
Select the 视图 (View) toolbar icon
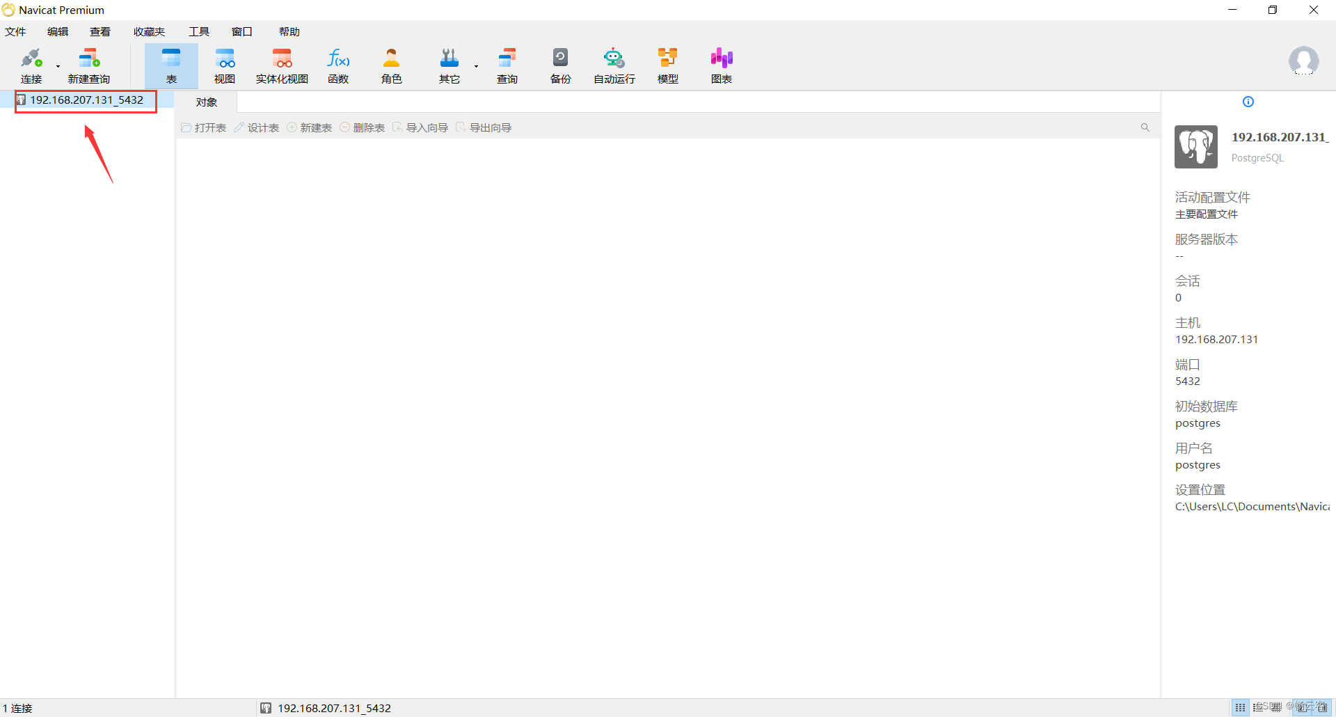pos(225,66)
